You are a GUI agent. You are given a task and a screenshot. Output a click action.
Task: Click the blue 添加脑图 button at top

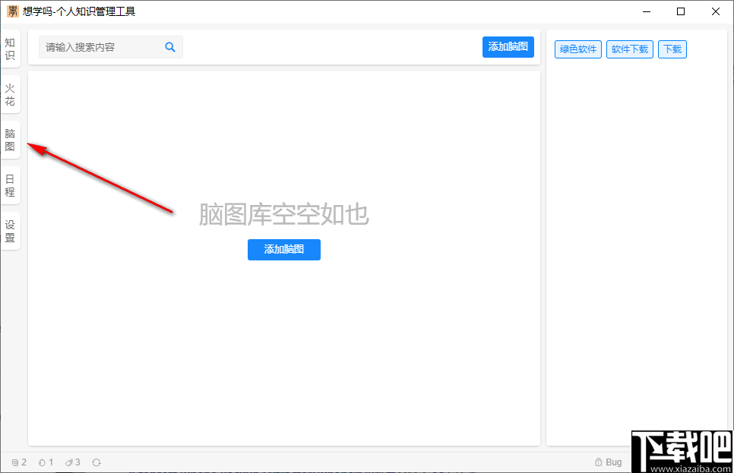(508, 46)
